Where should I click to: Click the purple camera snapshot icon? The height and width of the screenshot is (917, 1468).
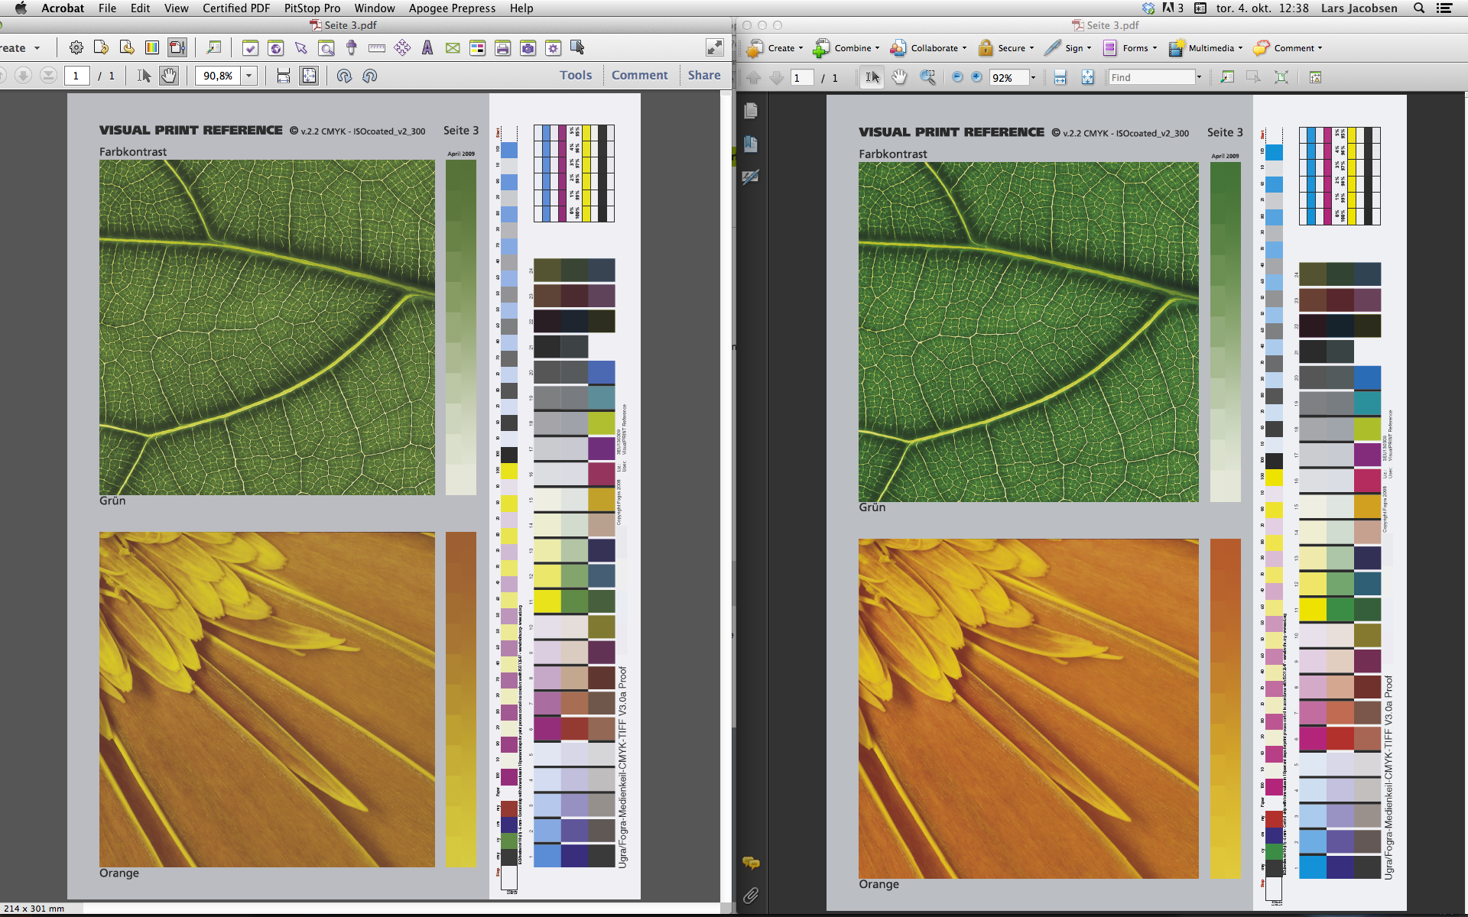click(x=528, y=48)
